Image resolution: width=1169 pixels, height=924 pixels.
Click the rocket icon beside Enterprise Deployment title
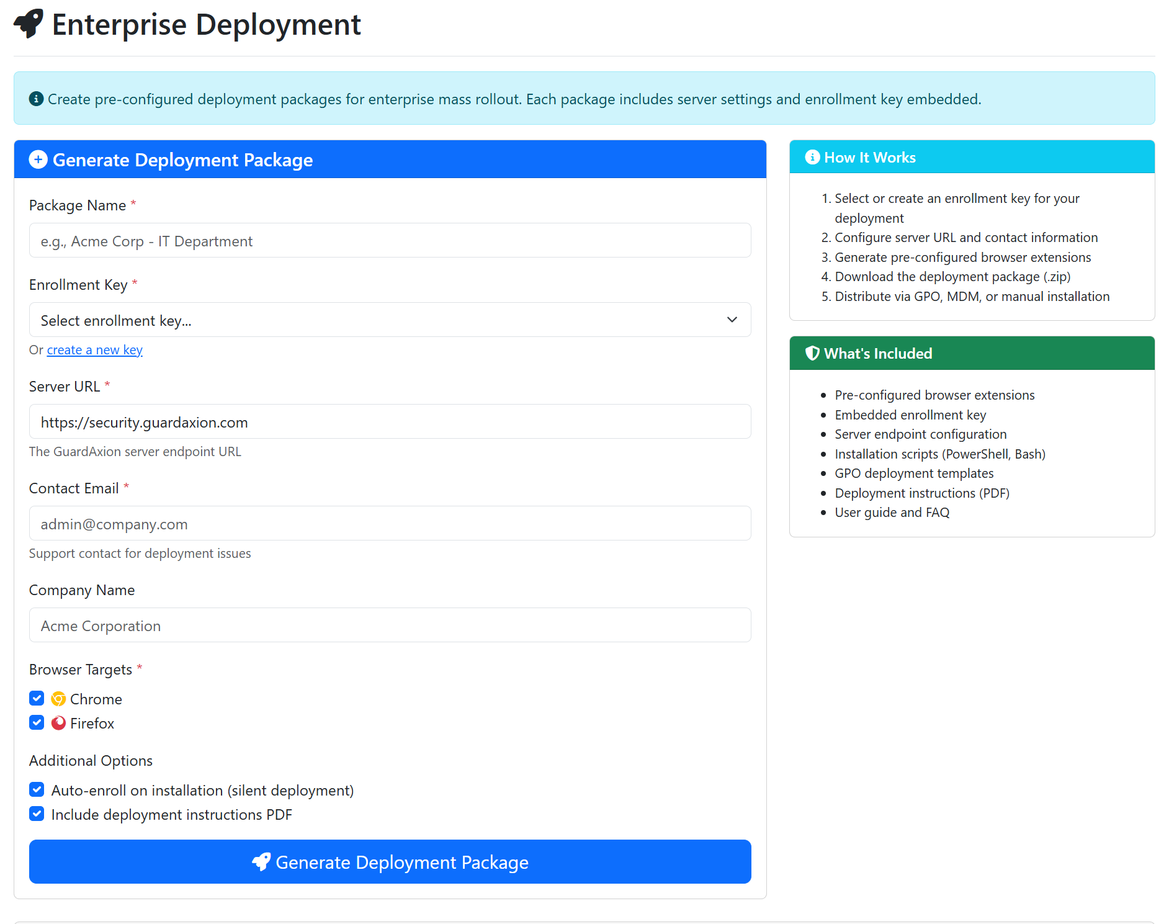coord(27,25)
